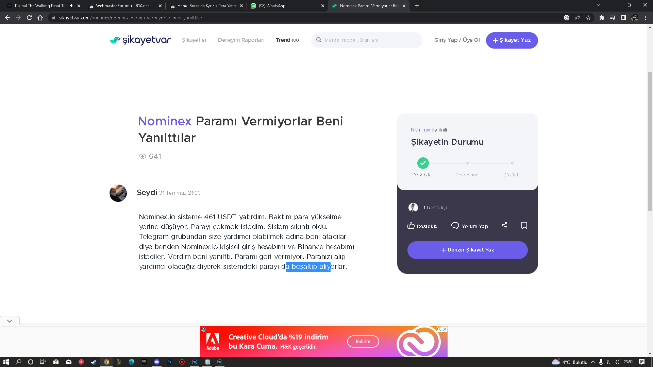
Task: Click the Benzer Şikayet Yaz button
Action: 468,250
